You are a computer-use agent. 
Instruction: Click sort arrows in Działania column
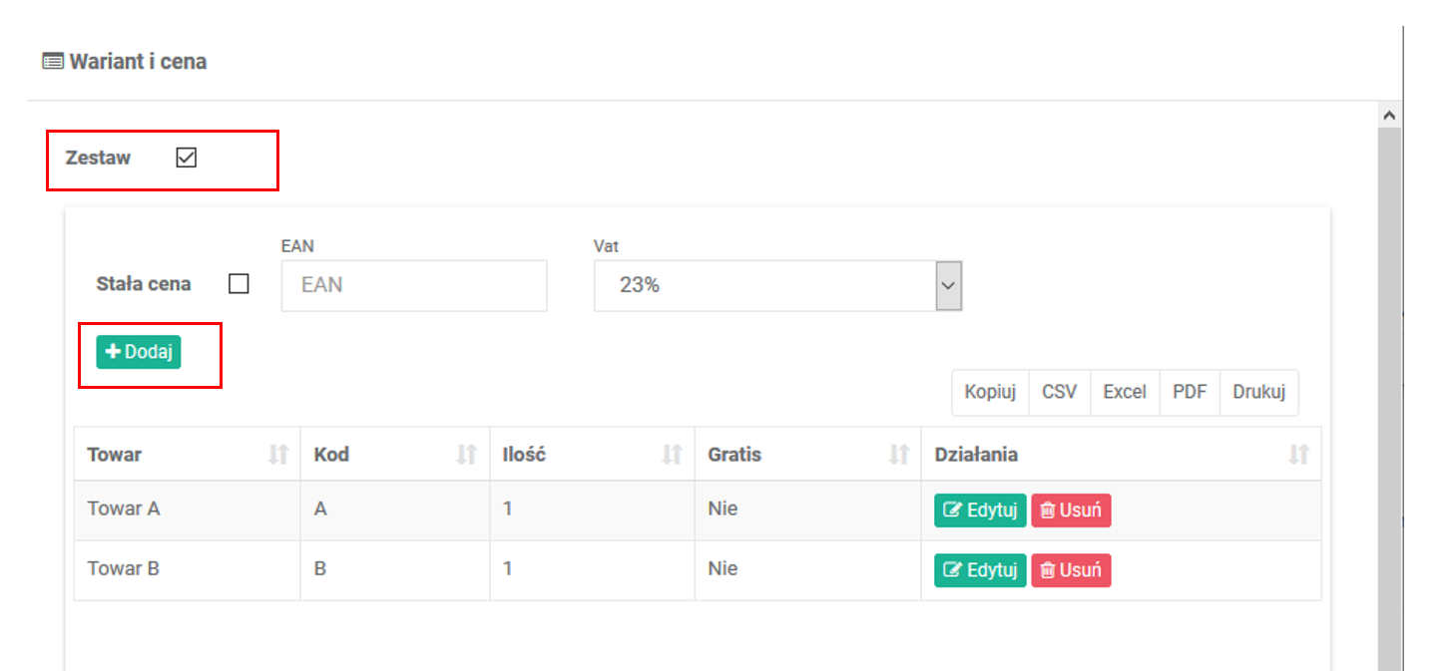pos(1298,455)
